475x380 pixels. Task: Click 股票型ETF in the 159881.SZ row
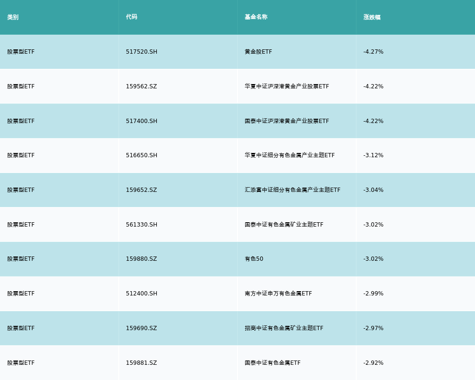point(21,363)
